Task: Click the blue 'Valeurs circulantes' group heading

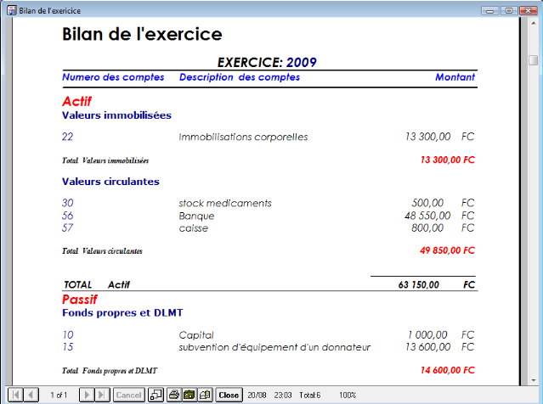Action: (110, 182)
